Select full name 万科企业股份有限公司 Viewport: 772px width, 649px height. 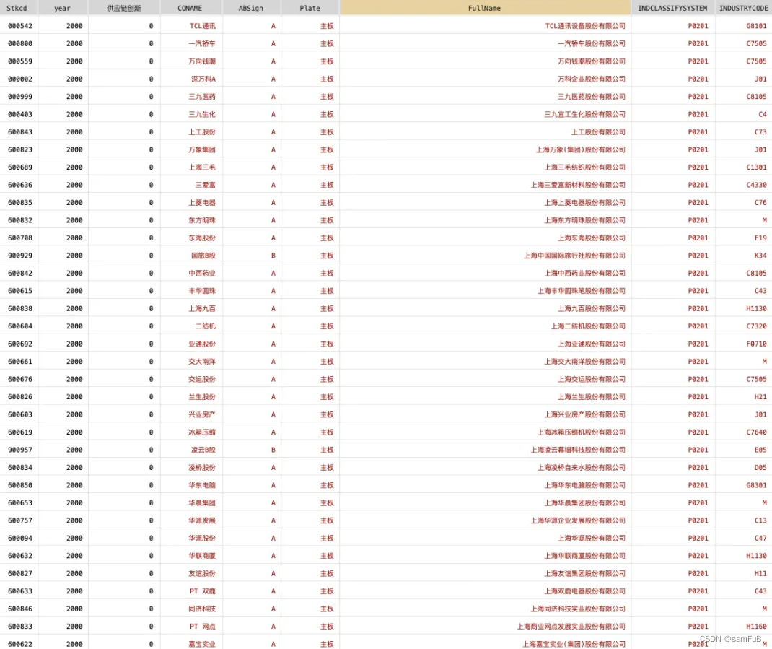point(592,79)
